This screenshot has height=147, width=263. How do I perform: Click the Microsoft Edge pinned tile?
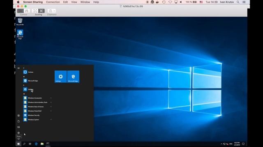pos(73,76)
